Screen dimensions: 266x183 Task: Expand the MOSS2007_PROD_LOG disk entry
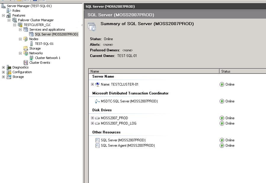point(92,123)
